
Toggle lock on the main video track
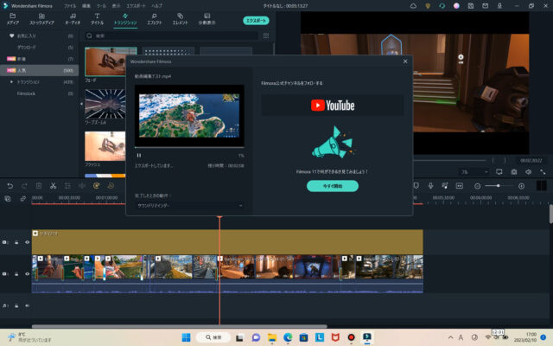click(x=16, y=274)
